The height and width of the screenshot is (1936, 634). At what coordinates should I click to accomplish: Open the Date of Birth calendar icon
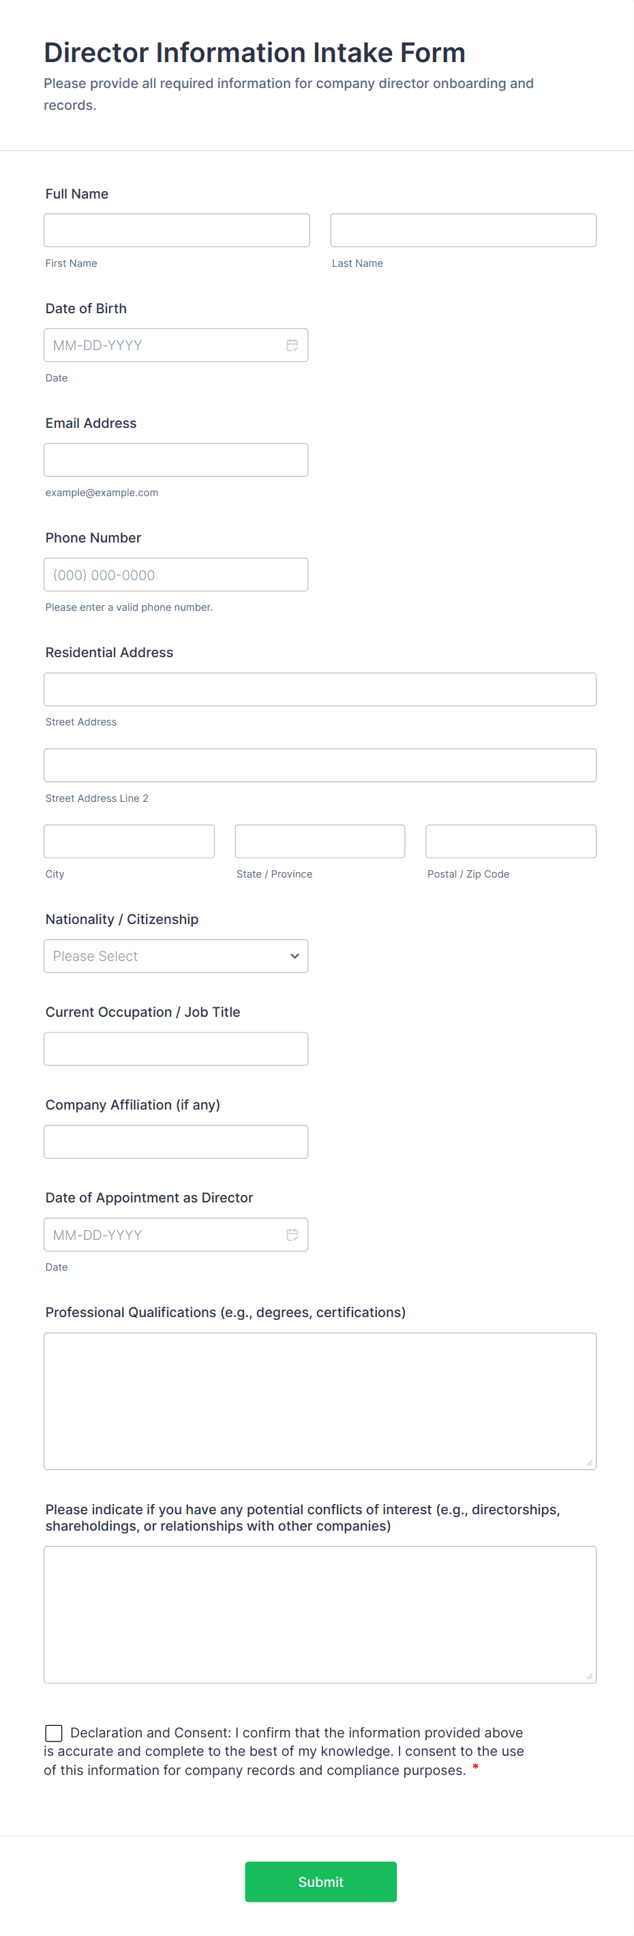pos(292,345)
